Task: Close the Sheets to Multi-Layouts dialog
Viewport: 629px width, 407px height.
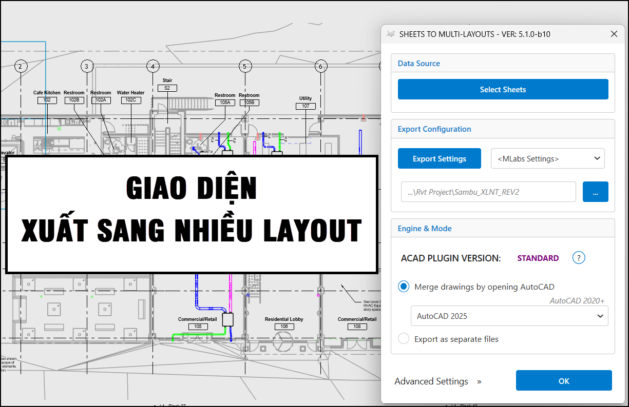Action: tap(614, 34)
